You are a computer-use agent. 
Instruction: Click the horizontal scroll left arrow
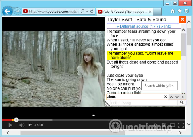(x=8, y=133)
